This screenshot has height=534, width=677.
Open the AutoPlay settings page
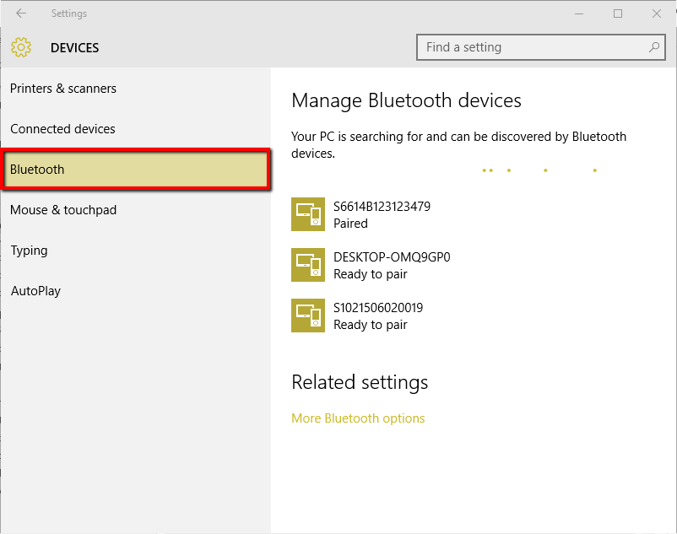35,291
